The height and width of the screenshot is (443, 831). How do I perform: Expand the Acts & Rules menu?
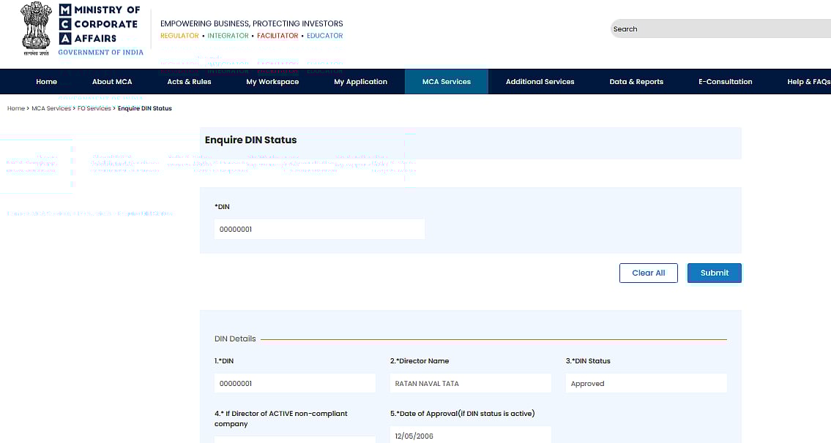pyautogui.click(x=189, y=82)
